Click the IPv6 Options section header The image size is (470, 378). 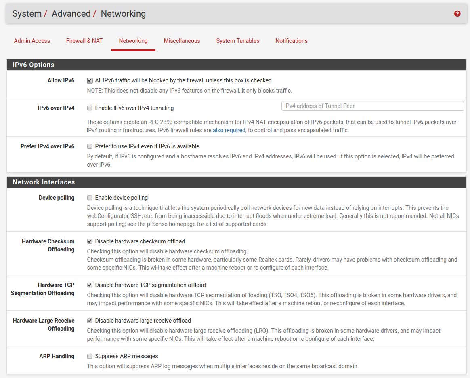click(x=34, y=65)
